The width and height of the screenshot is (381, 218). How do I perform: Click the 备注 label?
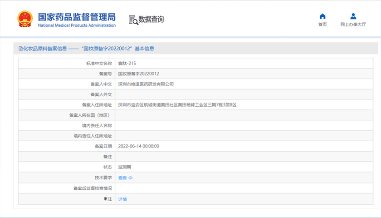point(107,156)
